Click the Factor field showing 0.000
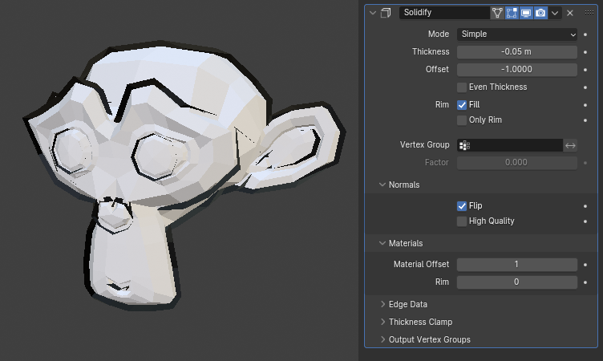 [517, 162]
